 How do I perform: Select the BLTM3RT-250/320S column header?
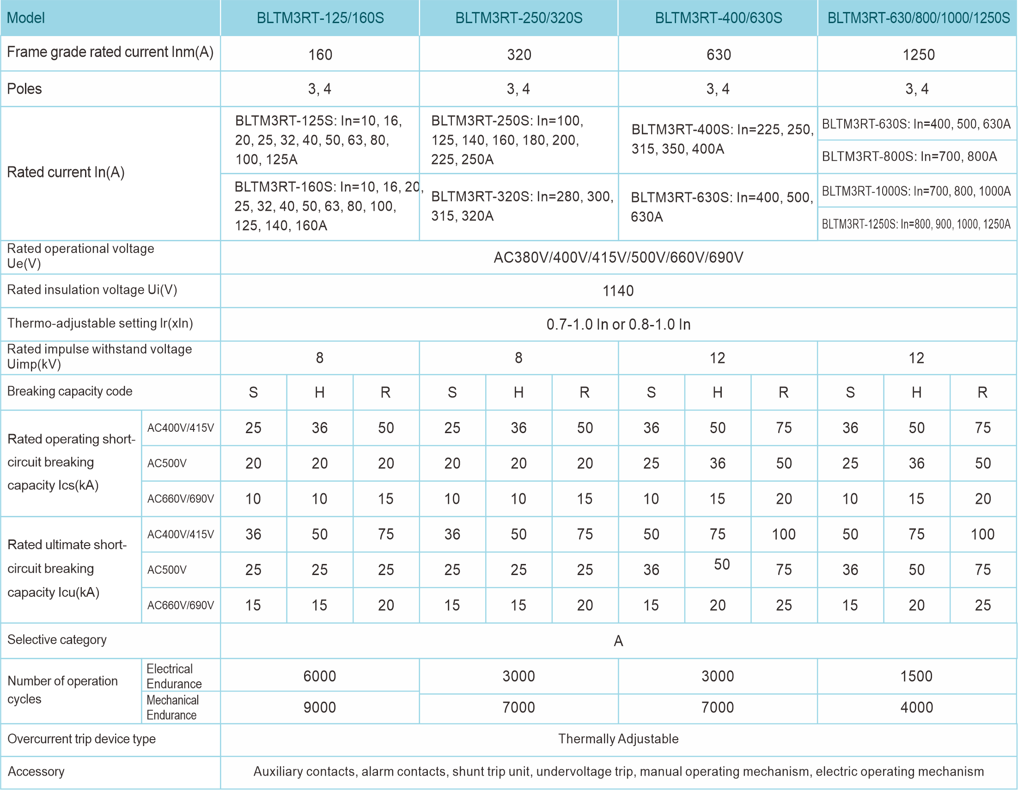(519, 18)
